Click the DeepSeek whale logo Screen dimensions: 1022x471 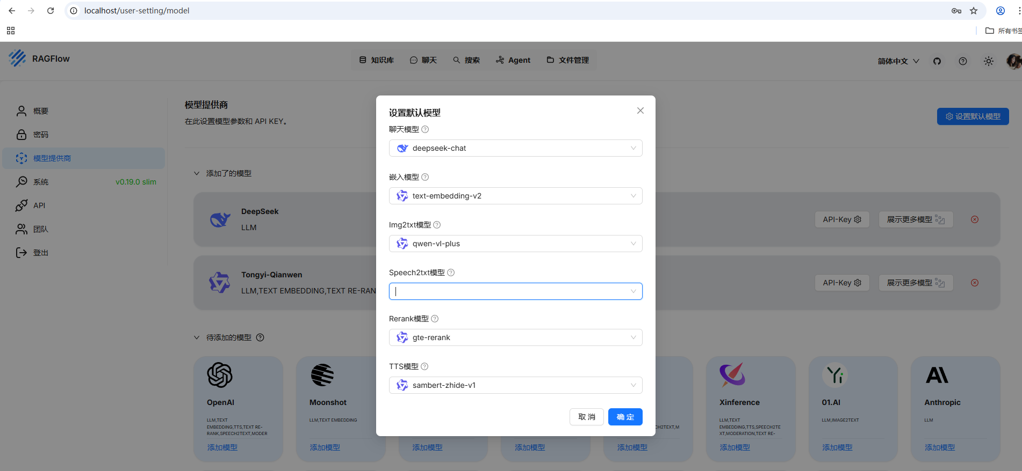220,219
